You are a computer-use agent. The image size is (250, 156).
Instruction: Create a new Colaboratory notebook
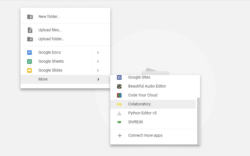pos(153,104)
